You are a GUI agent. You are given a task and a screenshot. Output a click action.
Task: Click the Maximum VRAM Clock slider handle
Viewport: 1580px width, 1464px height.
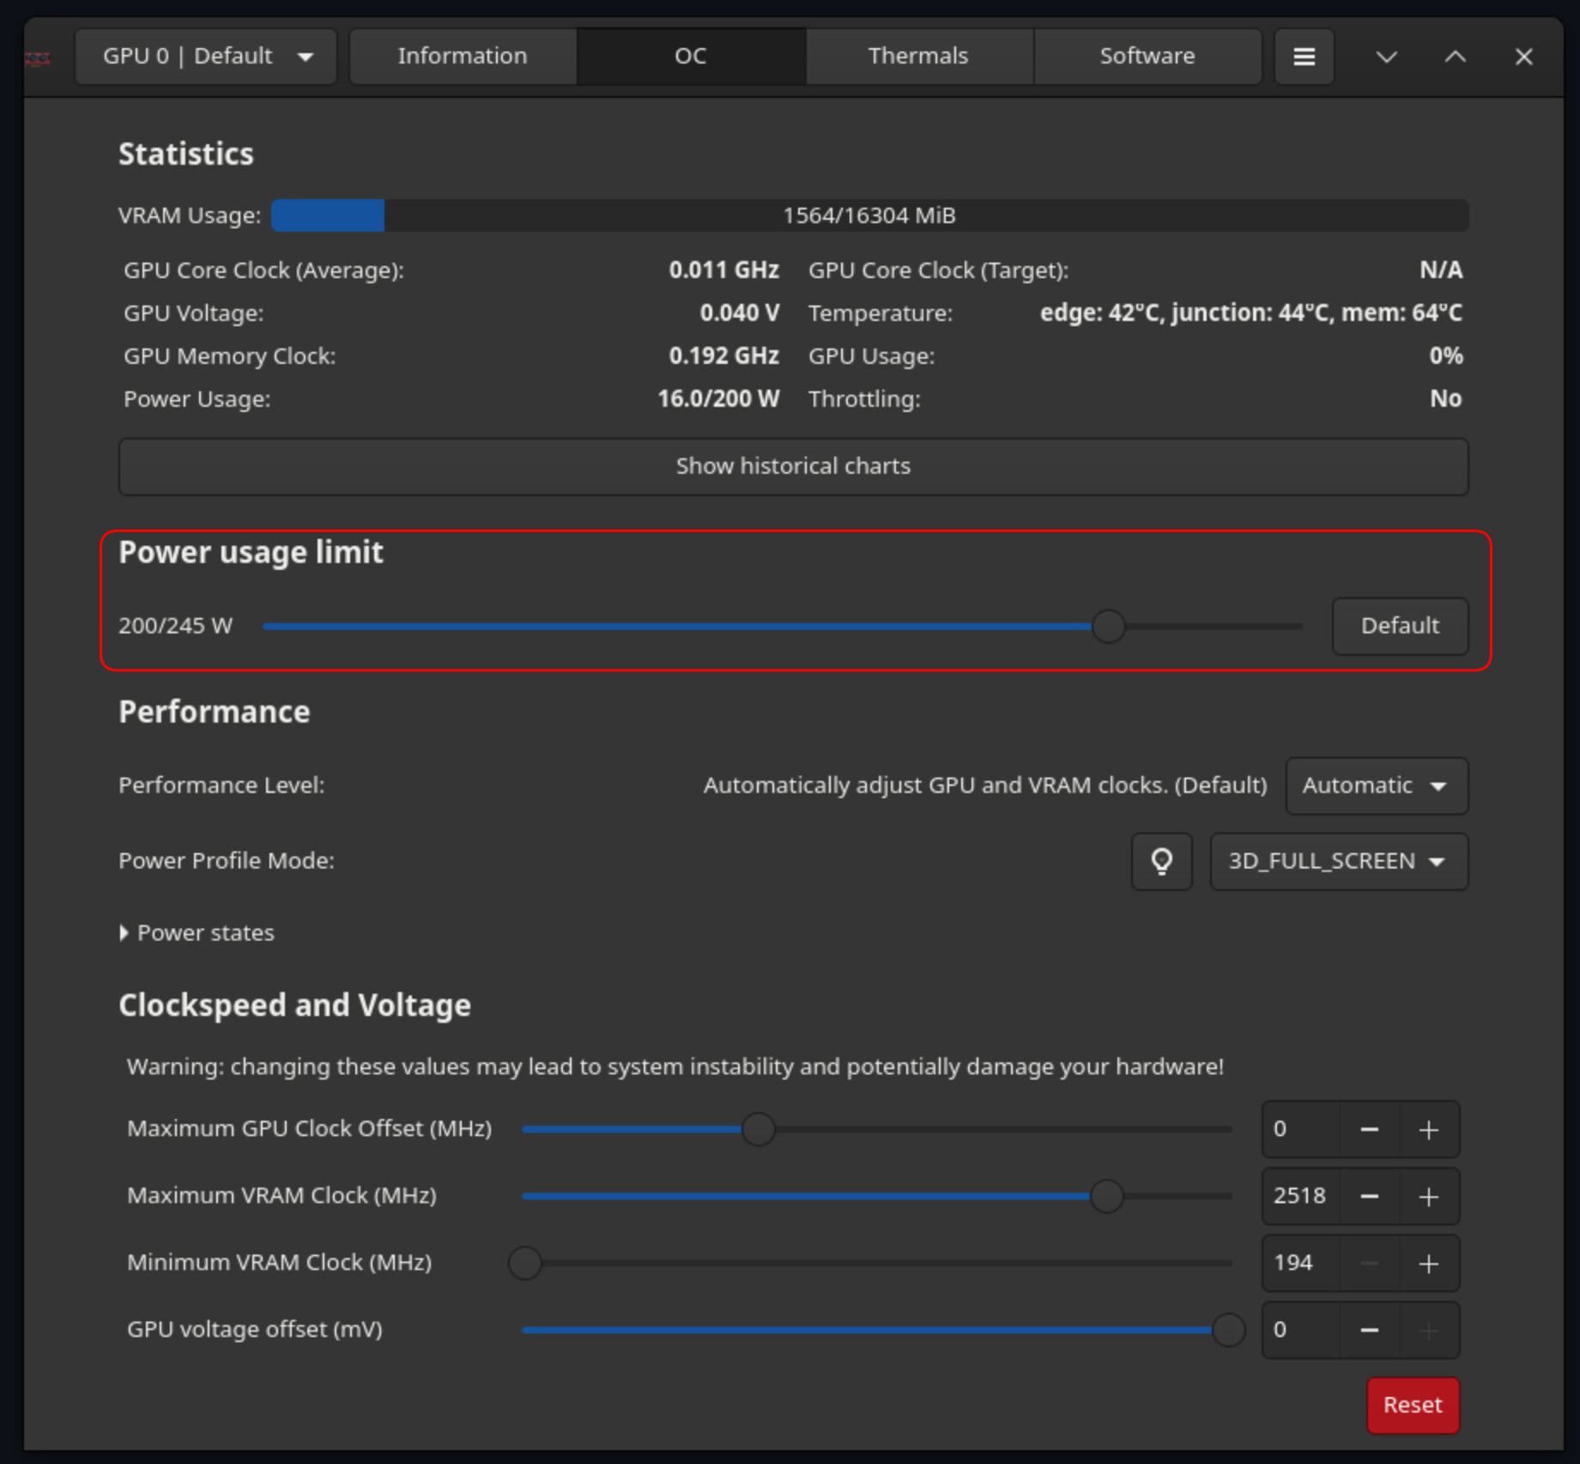1106,1196
